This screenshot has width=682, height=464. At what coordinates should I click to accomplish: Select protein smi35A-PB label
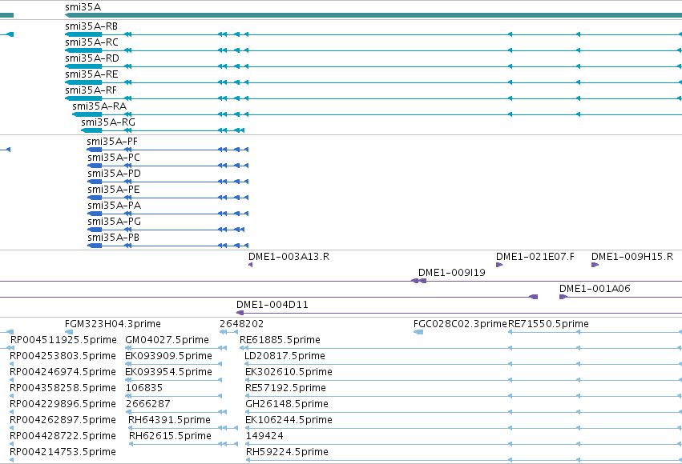coord(113,238)
